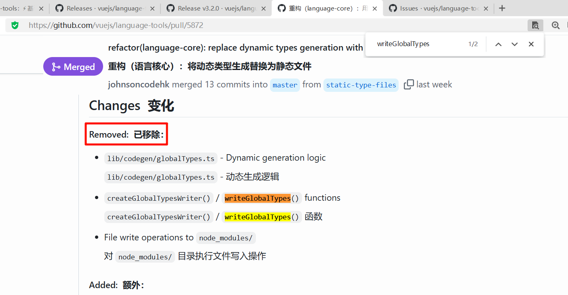Viewport: 568px width, 295px height.
Task: Click the orange-highlighted writeGlobalTypes match
Action: coord(258,198)
